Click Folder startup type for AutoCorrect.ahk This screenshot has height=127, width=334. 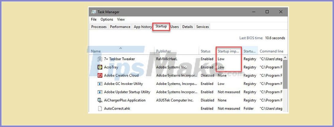(x=248, y=108)
